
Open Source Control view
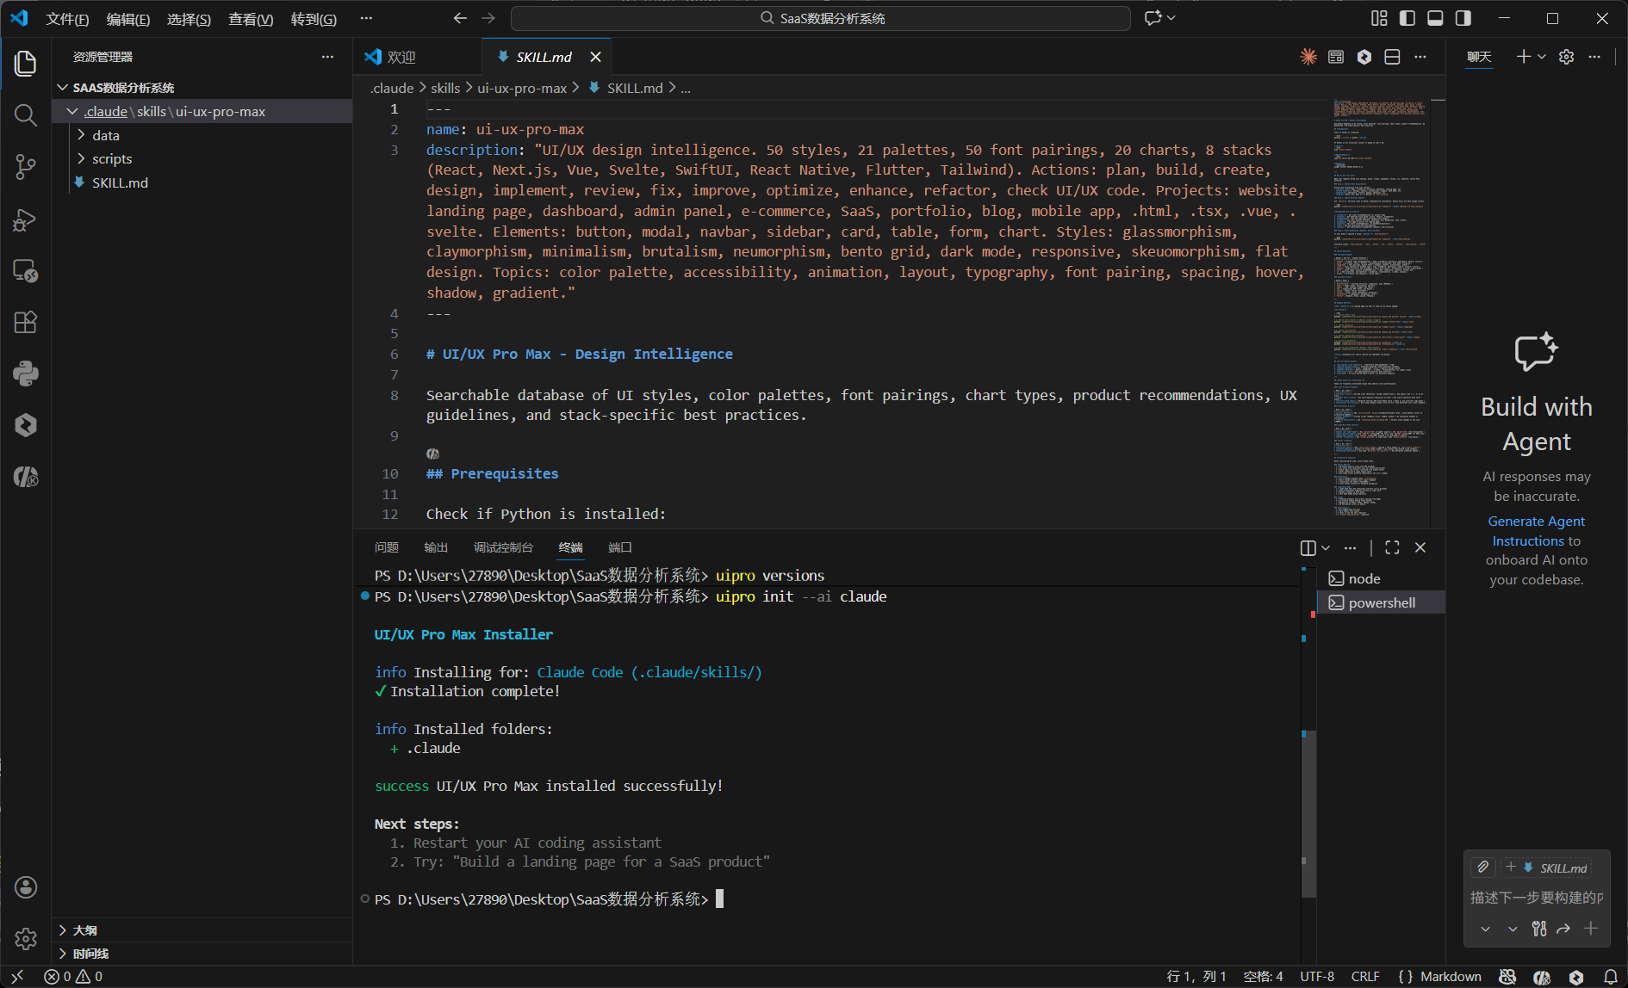(26, 167)
